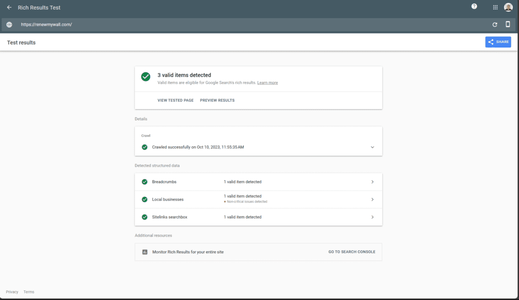The height and width of the screenshot is (300, 519).
Task: Open Local businesses details chevron
Action: [373, 199]
